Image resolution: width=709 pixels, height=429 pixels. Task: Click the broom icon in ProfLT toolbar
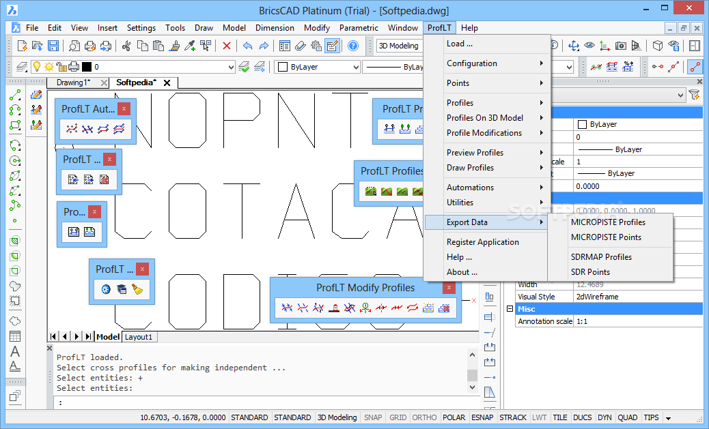coord(137,289)
